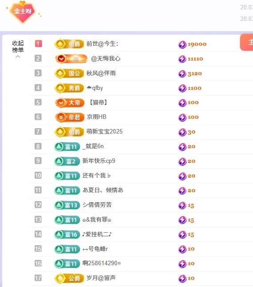
Task: Select username qfby
Action: pyautogui.click(x=95, y=88)
